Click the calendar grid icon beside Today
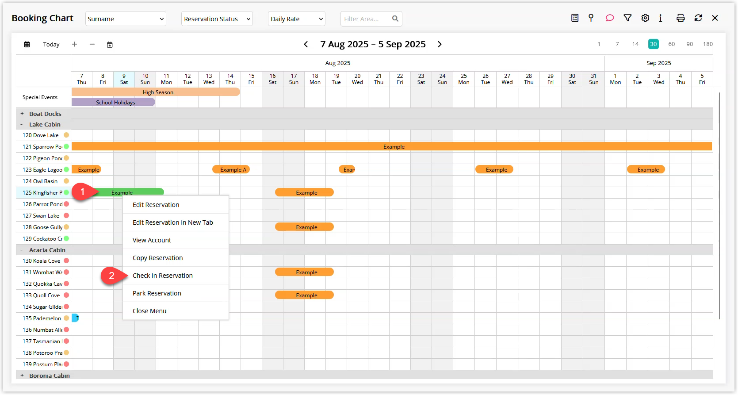Viewport: 738px width, 395px height. point(27,44)
